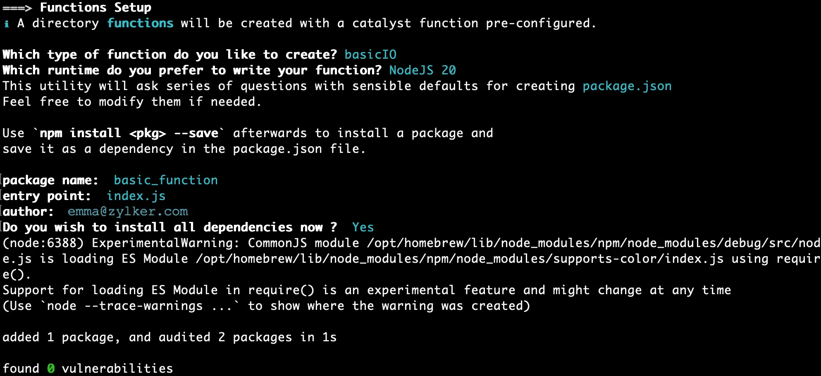Viewport: 821px width, 376px height.
Task: Select the highlighted 'functions' directory word
Action: click(x=140, y=23)
